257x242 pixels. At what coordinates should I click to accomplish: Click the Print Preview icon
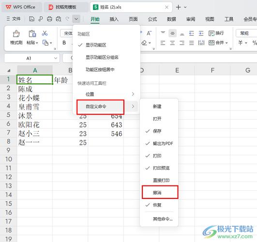tap(59, 19)
